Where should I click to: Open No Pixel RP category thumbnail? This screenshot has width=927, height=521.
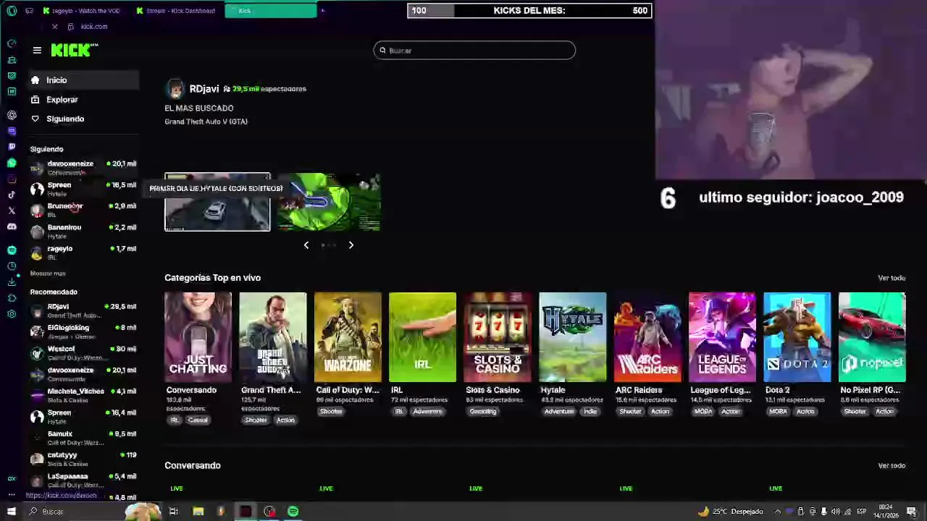(872, 337)
